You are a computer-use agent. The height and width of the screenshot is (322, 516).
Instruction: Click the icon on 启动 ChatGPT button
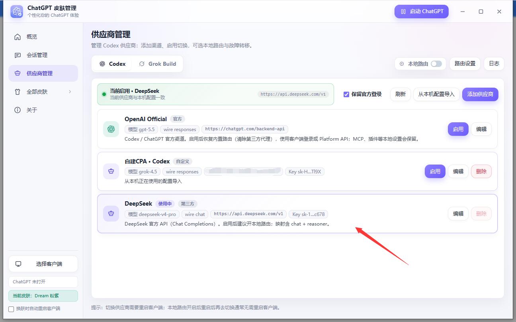coord(403,12)
